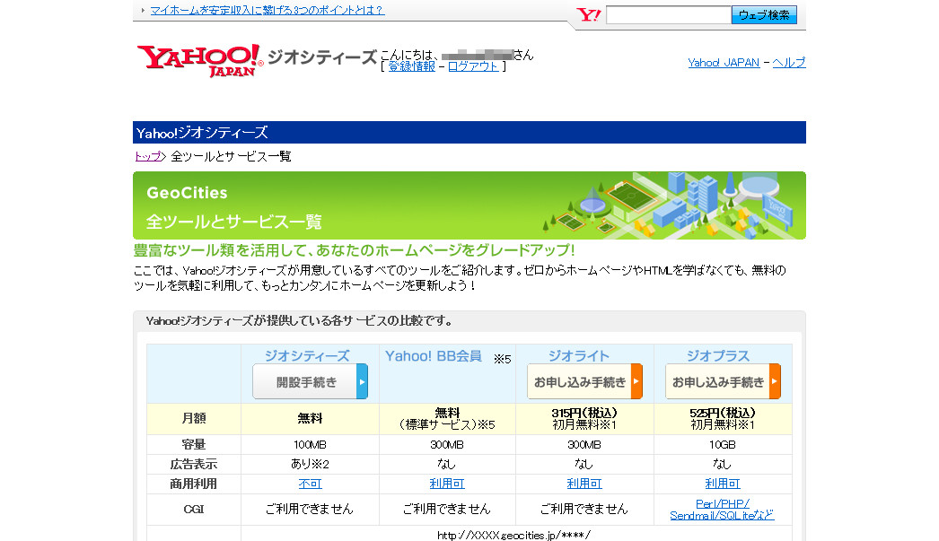
Task: Click into the web search input field
Action: 668,15
